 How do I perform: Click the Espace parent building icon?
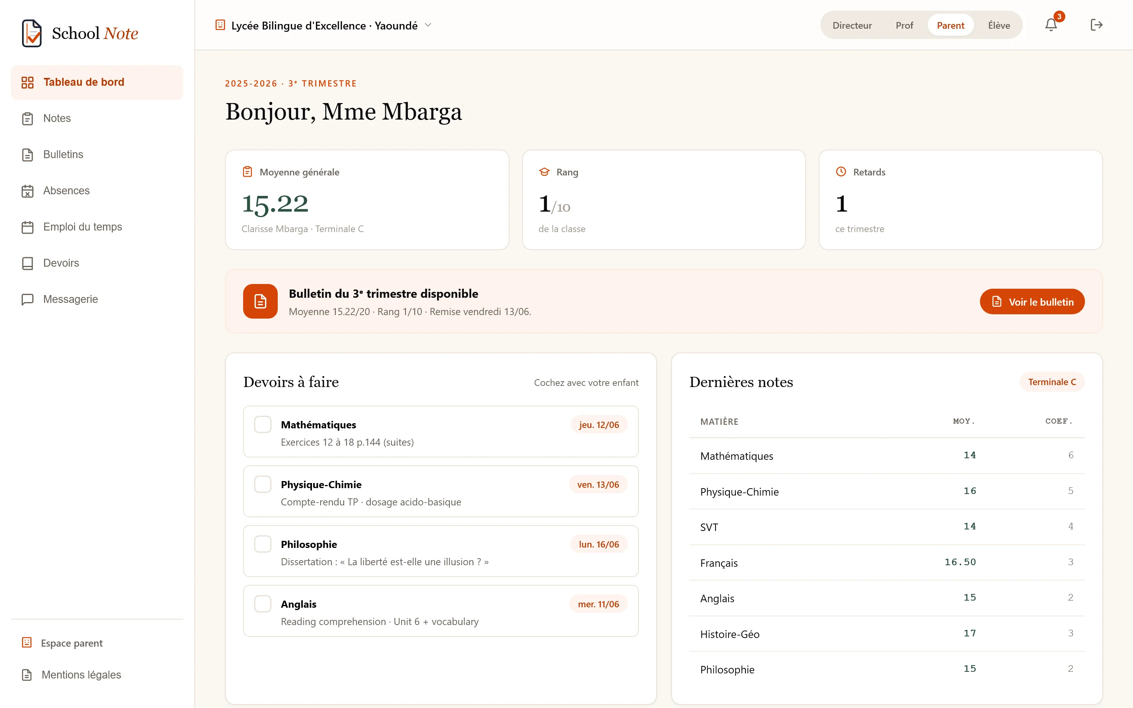click(27, 642)
